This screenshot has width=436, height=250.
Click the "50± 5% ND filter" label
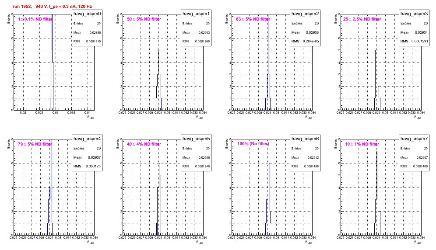click(144, 19)
